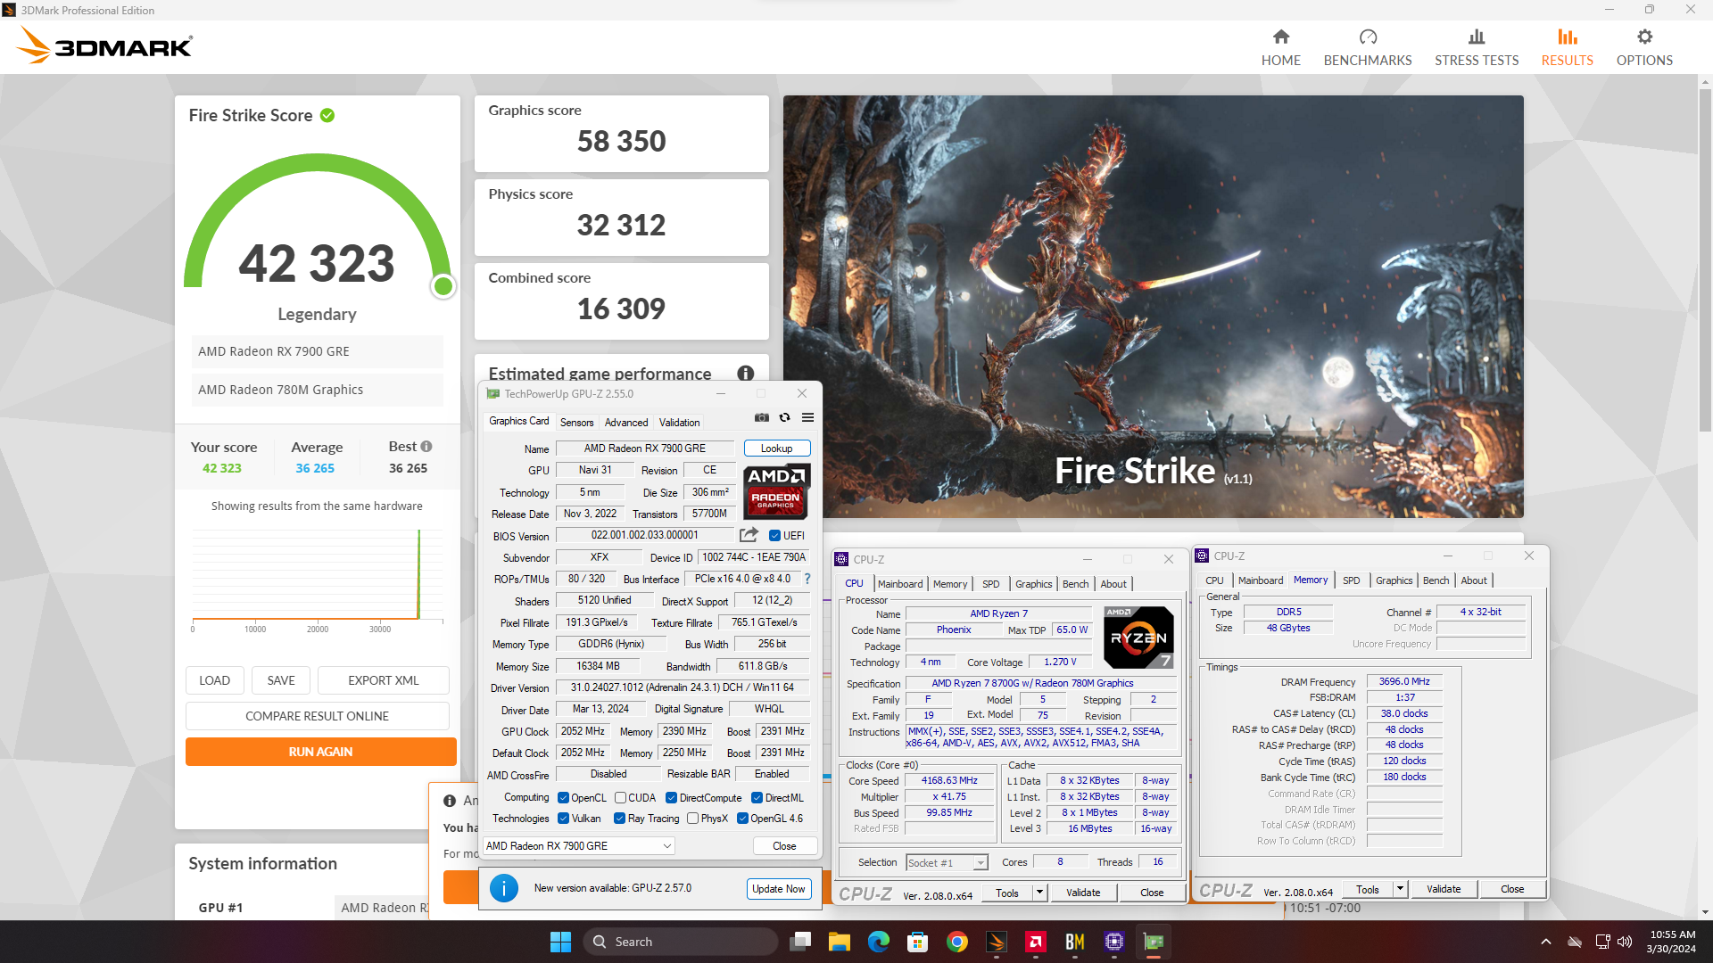Switch to the CPU-Z taskbar icon
The width and height of the screenshot is (1713, 963).
click(1114, 942)
